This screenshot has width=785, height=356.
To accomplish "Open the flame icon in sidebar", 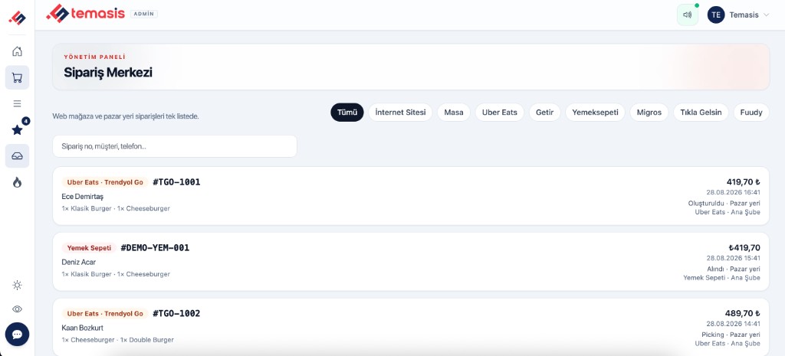I will 17,182.
